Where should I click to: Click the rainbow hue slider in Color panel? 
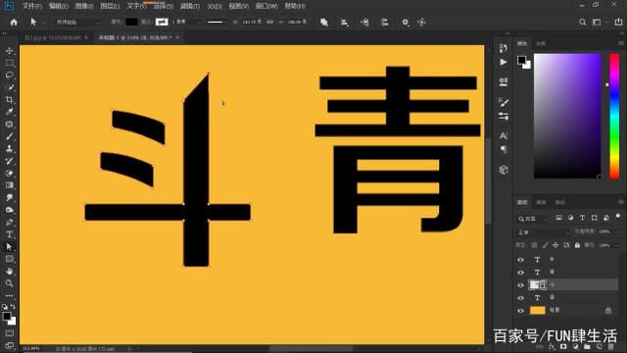coord(614,116)
